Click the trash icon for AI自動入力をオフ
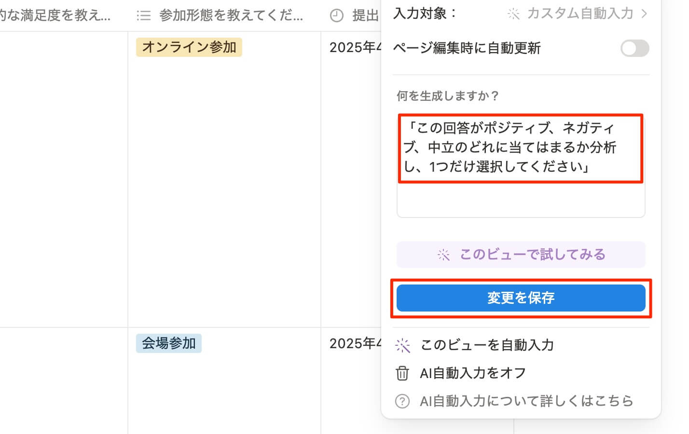The height and width of the screenshot is (434, 689). click(402, 373)
